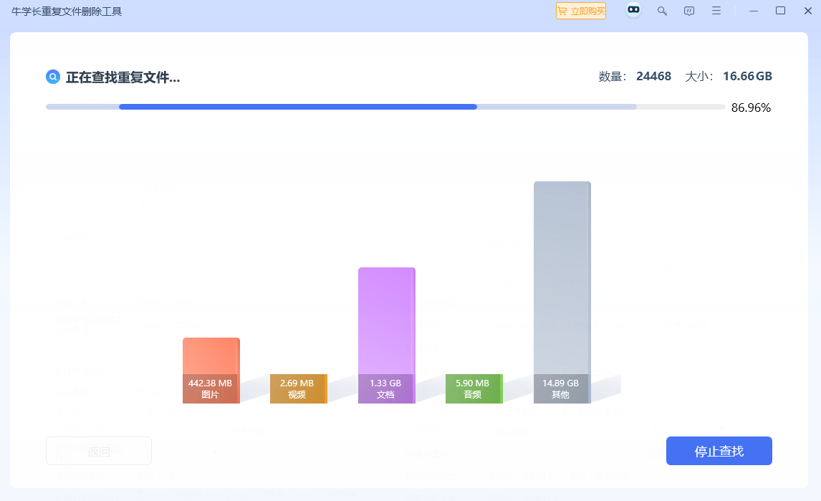Open the feedback speech bubble icon
821x501 pixels.
pyautogui.click(x=689, y=11)
